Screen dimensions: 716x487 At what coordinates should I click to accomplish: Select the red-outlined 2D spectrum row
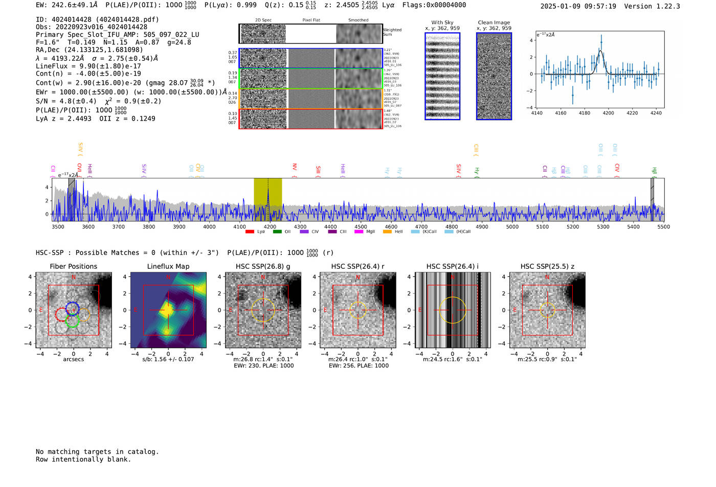click(x=310, y=119)
